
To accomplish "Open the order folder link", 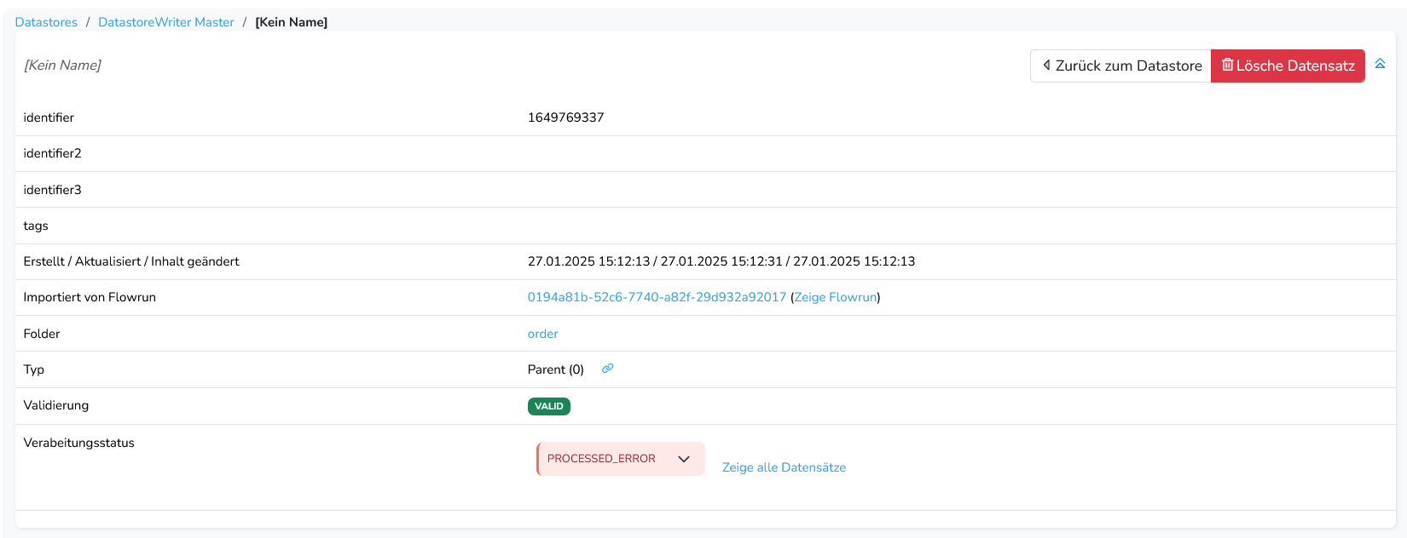I will (x=542, y=334).
